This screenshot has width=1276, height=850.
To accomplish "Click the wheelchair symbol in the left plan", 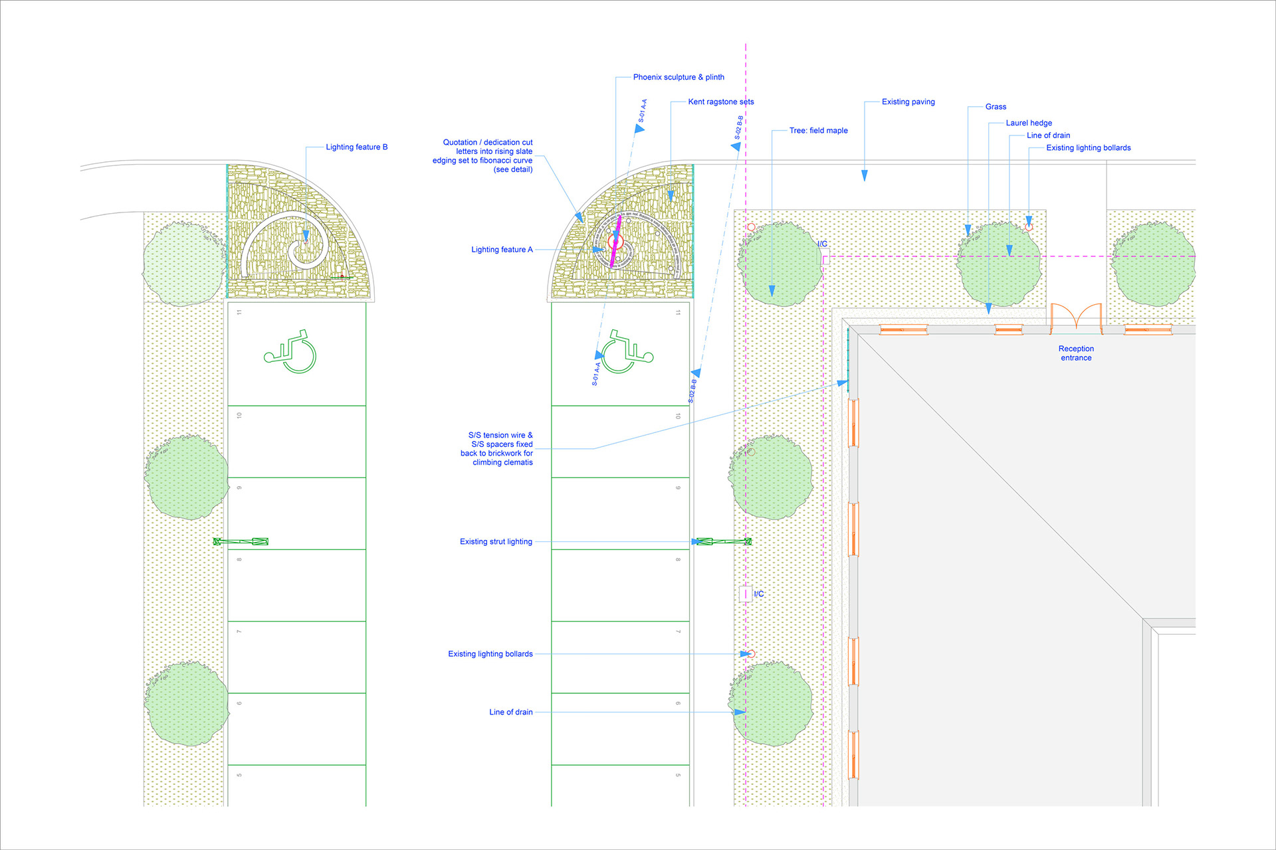I will coord(290,353).
